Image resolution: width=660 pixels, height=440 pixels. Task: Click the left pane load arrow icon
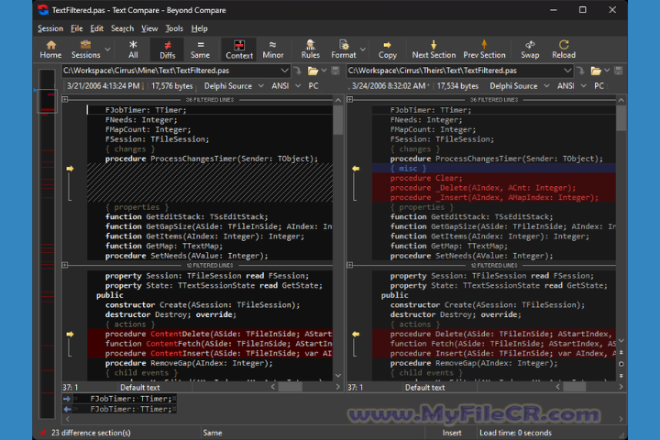[298, 71]
